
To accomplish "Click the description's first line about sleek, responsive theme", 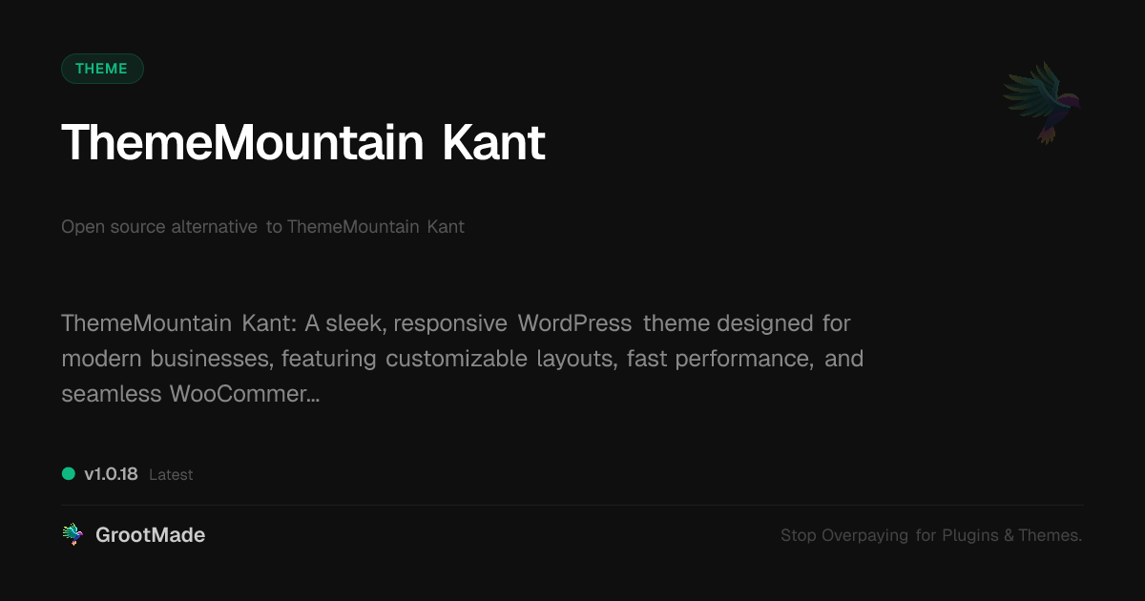I will 455,323.
